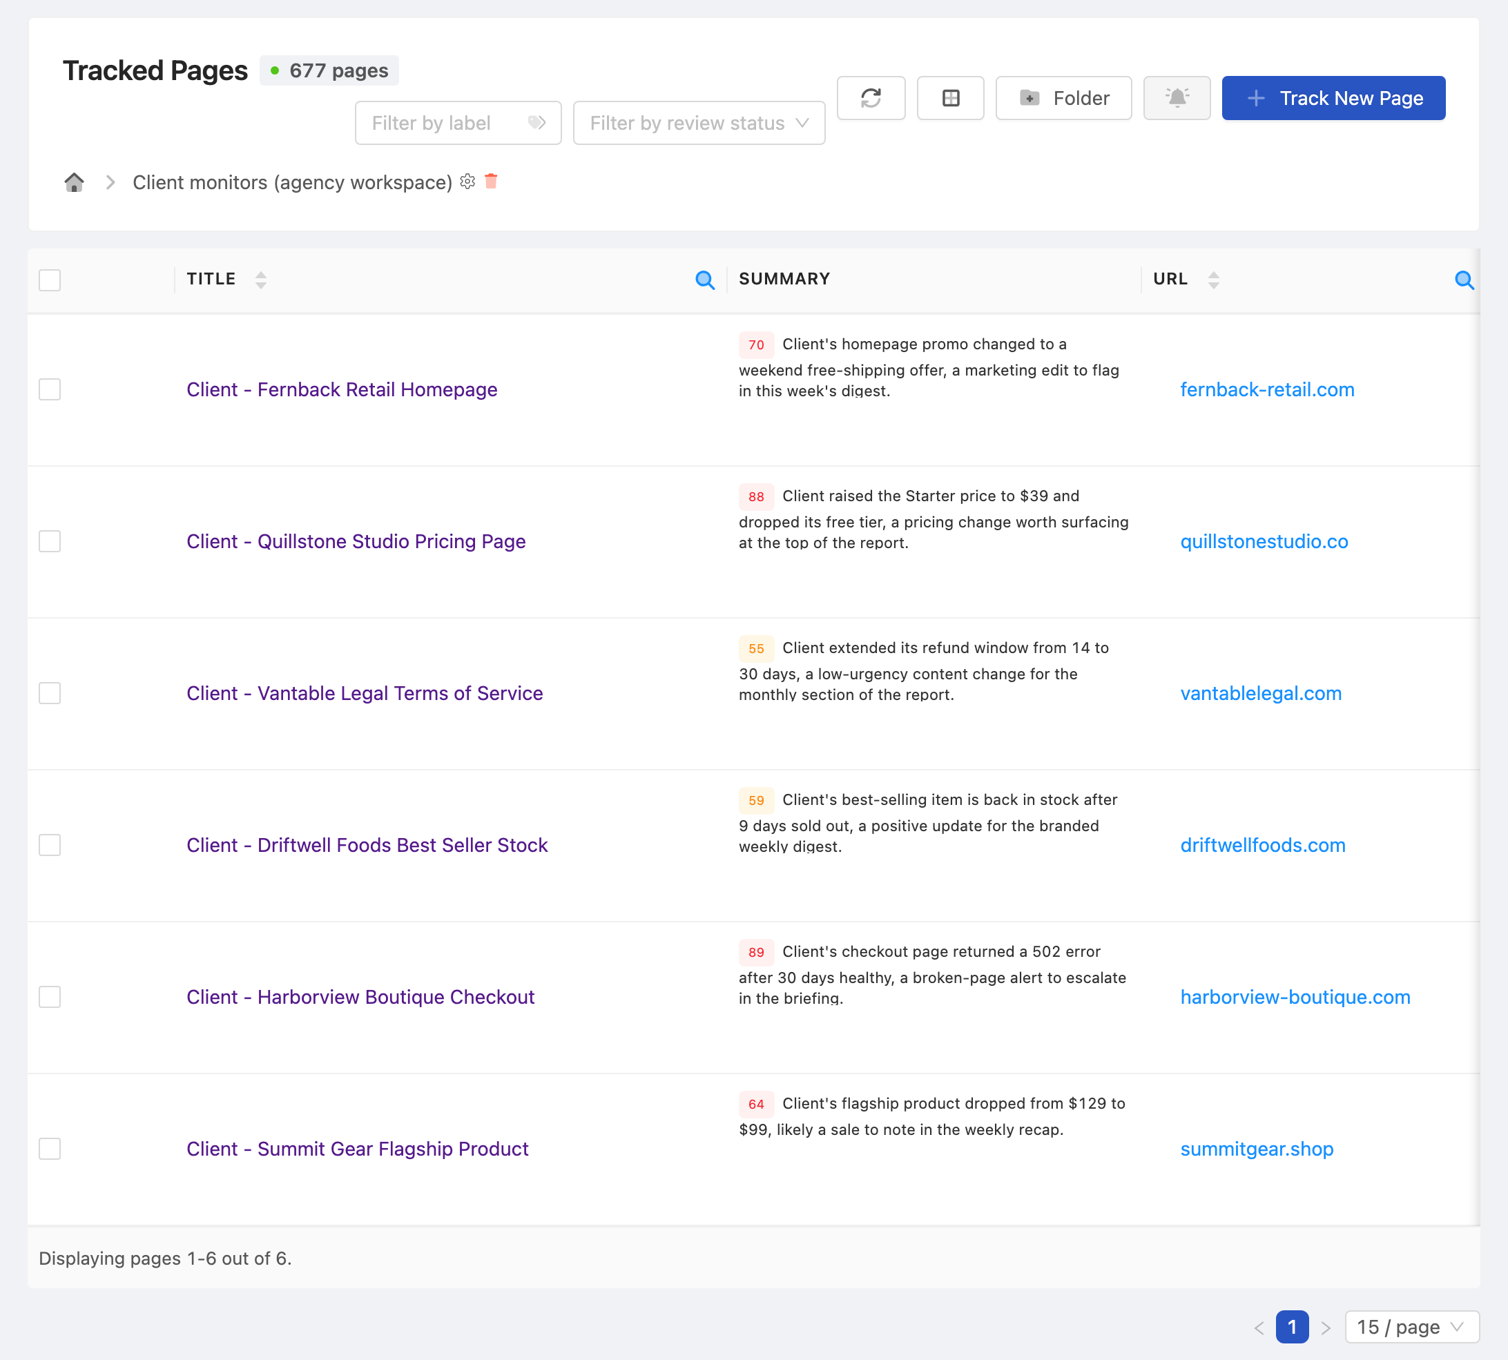Click Client monitors (agency workspace) breadcrumb
Screen dimensions: 1508x1360
click(292, 182)
